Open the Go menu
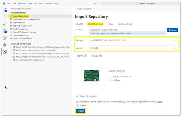The width and height of the screenshot is (182, 117). 36,4
